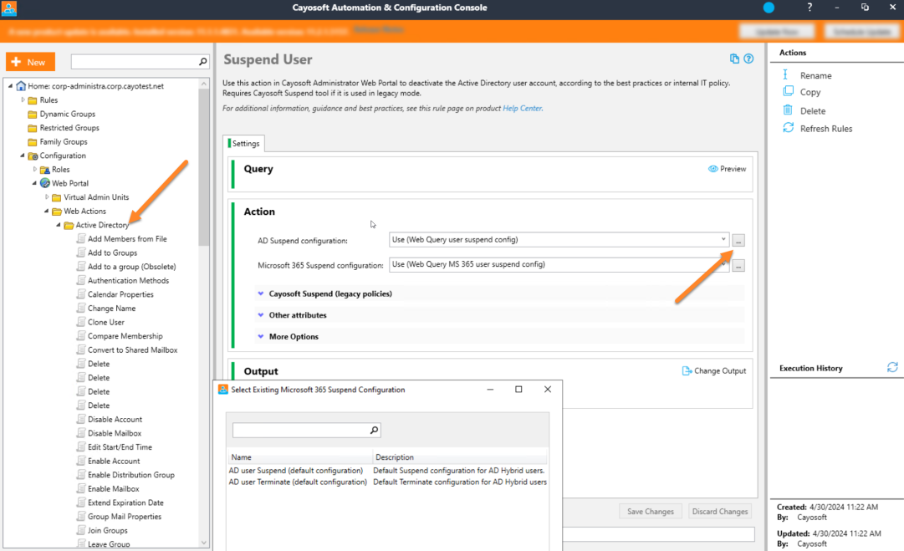Click the Web Portal globe icon
The height and width of the screenshot is (551, 904).
45,183
